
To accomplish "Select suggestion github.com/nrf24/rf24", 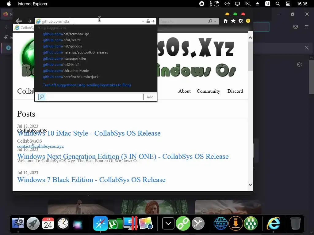I will tap(61, 65).
